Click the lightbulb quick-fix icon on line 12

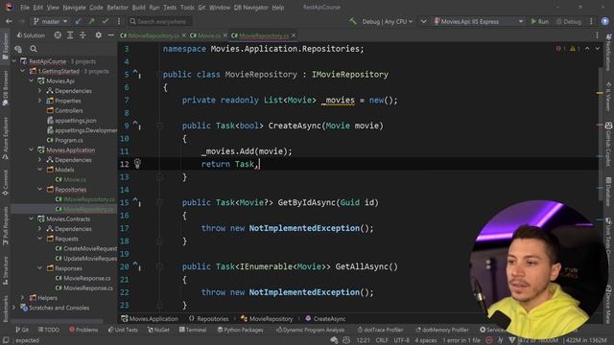(x=137, y=164)
